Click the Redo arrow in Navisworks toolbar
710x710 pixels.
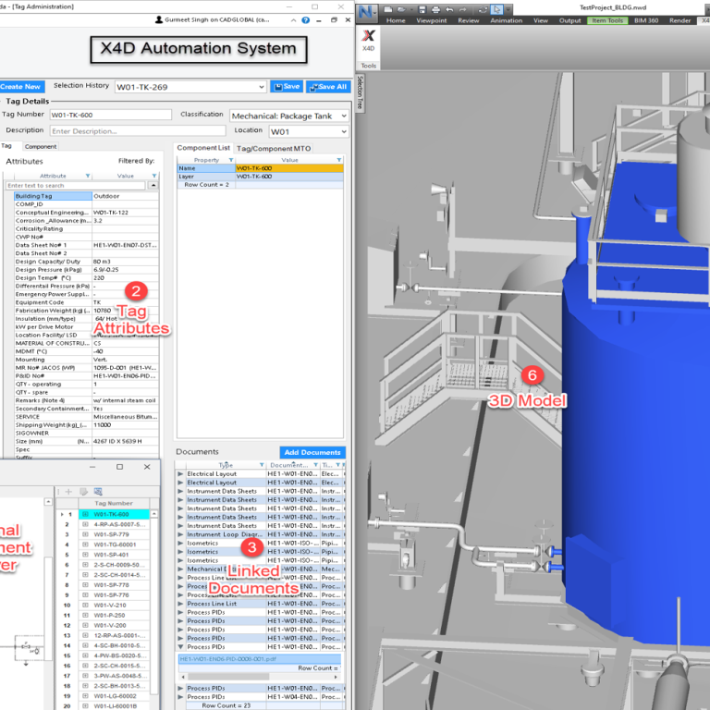[463, 9]
